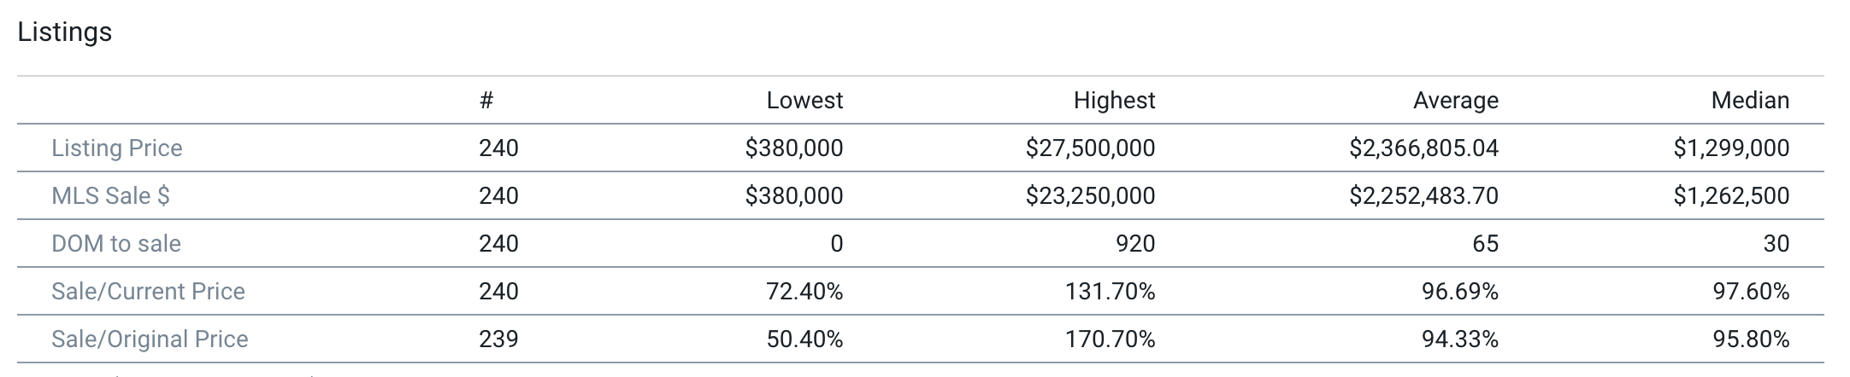Click the Listings section heading
The height and width of the screenshot is (377, 1850).
click(x=65, y=32)
